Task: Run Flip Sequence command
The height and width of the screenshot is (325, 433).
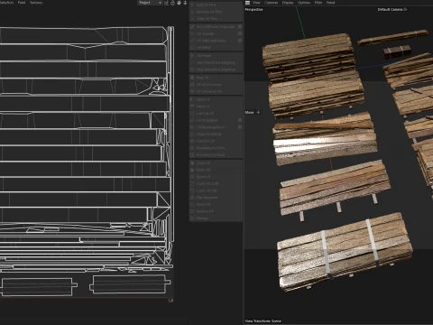Action: [216, 198]
